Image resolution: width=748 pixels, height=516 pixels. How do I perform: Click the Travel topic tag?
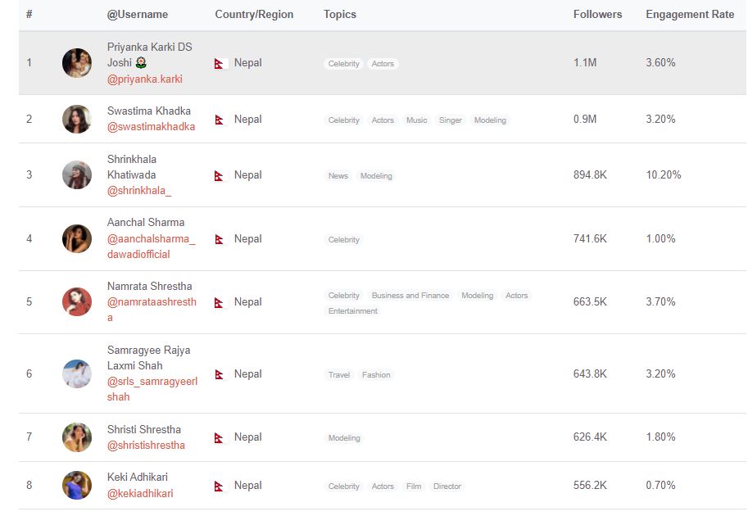339,375
